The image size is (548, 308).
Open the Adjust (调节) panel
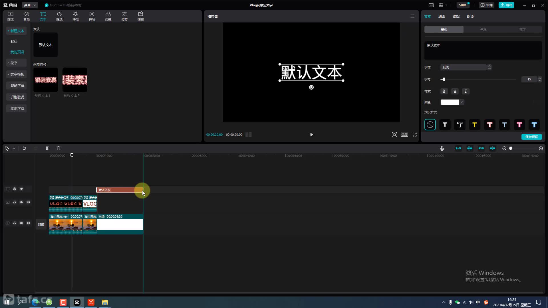click(124, 16)
